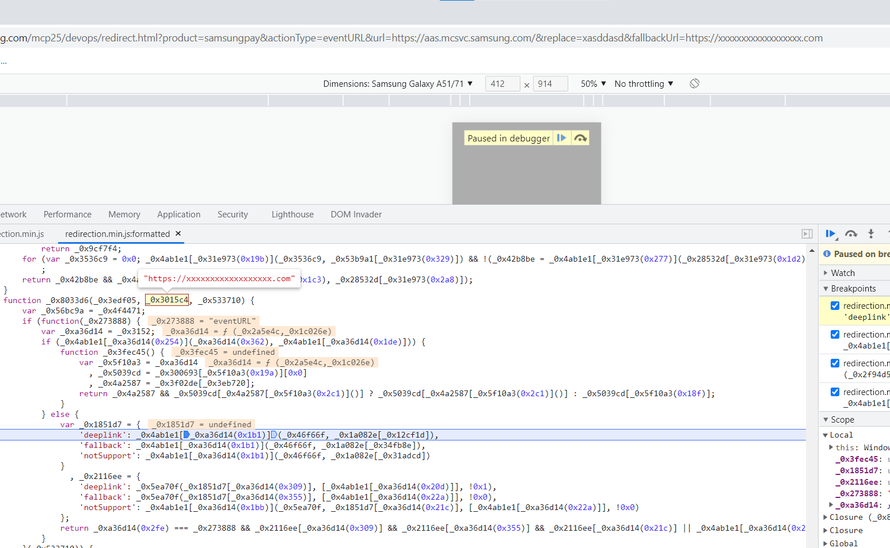Open the No throttling dropdown

644,84
